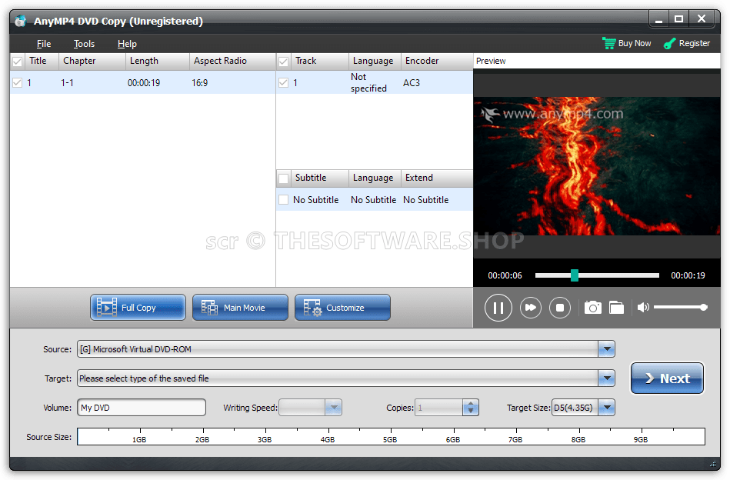The image size is (730, 480).
Task: Click the Volume name input field
Action: [x=141, y=408]
